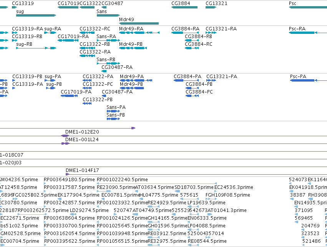This screenshot has height=247, width=327.
Task: Select the Sans-RA transcript label
Action: [x=106, y=36]
